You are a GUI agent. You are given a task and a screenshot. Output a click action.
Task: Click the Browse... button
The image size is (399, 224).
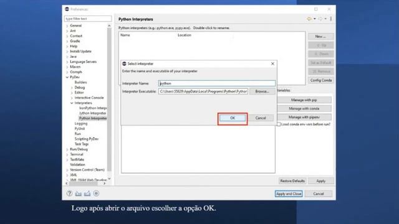262,91
